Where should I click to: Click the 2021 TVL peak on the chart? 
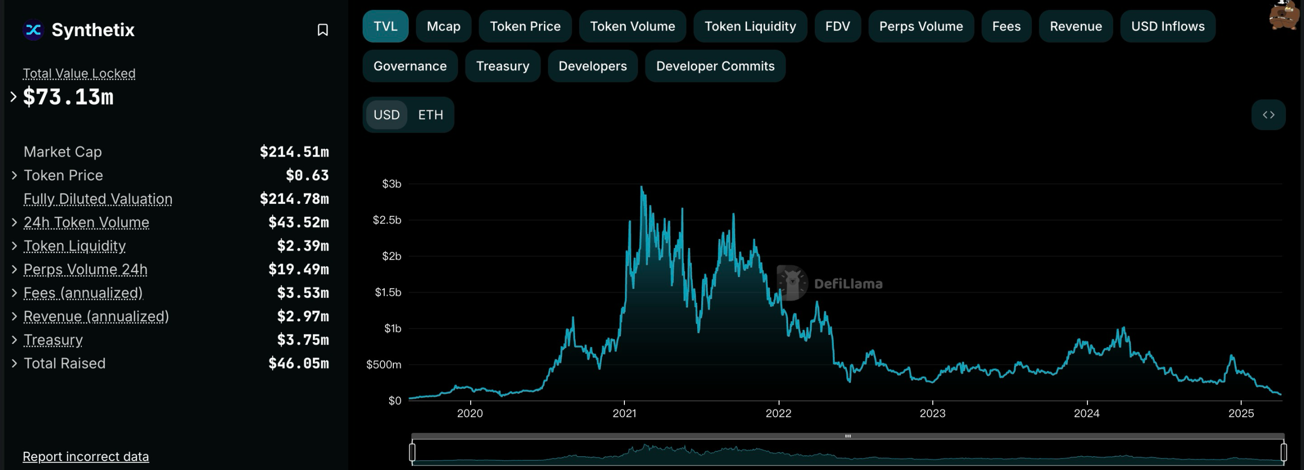click(x=641, y=187)
